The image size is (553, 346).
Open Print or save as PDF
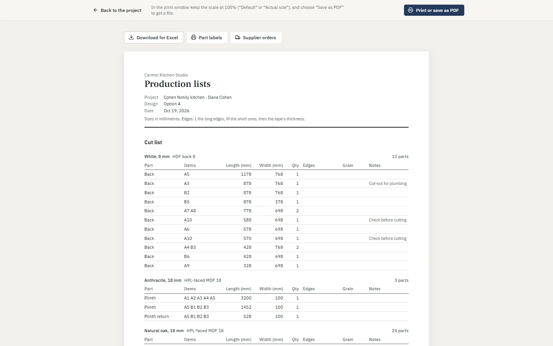point(434,10)
